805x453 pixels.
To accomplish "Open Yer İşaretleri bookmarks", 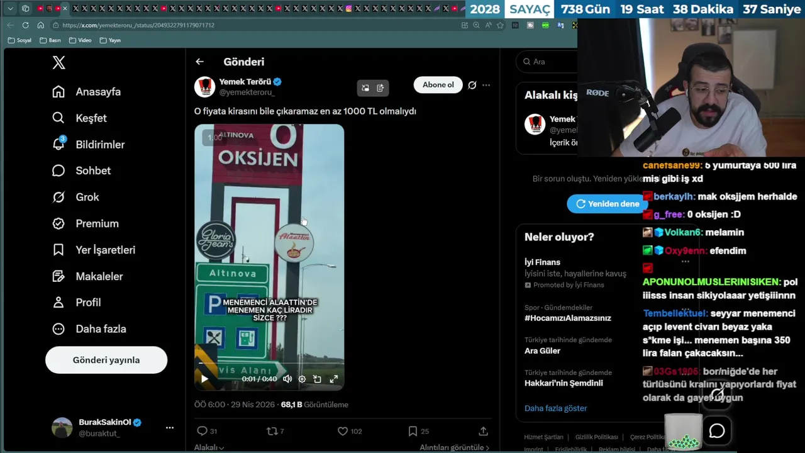I will [93, 250].
